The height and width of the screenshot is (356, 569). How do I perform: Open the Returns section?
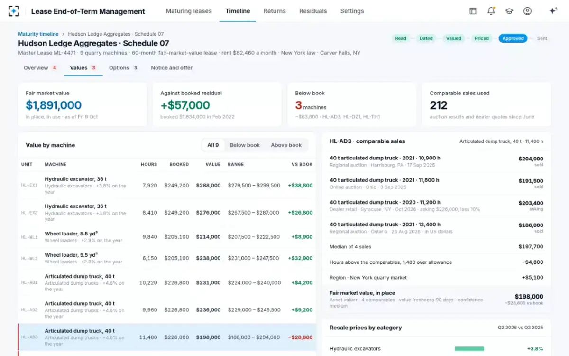(275, 11)
